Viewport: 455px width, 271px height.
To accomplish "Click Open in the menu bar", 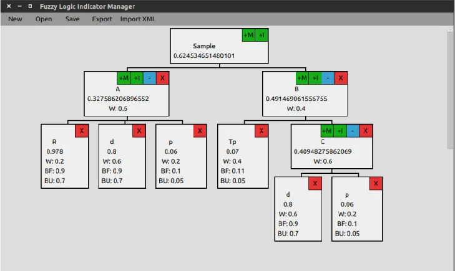I will [44, 19].
